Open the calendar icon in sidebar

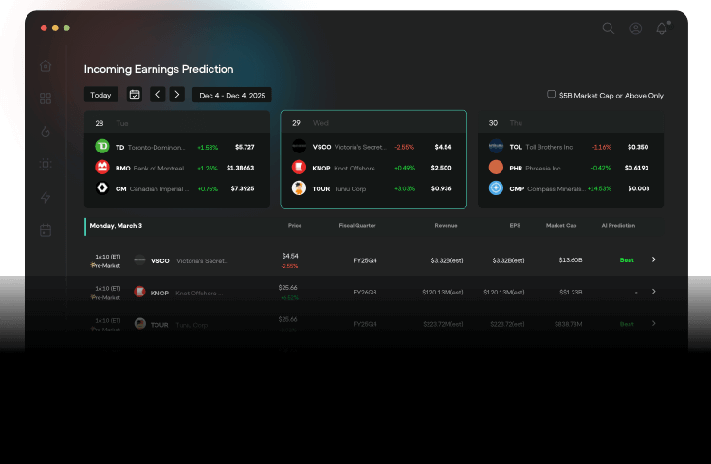pos(46,230)
